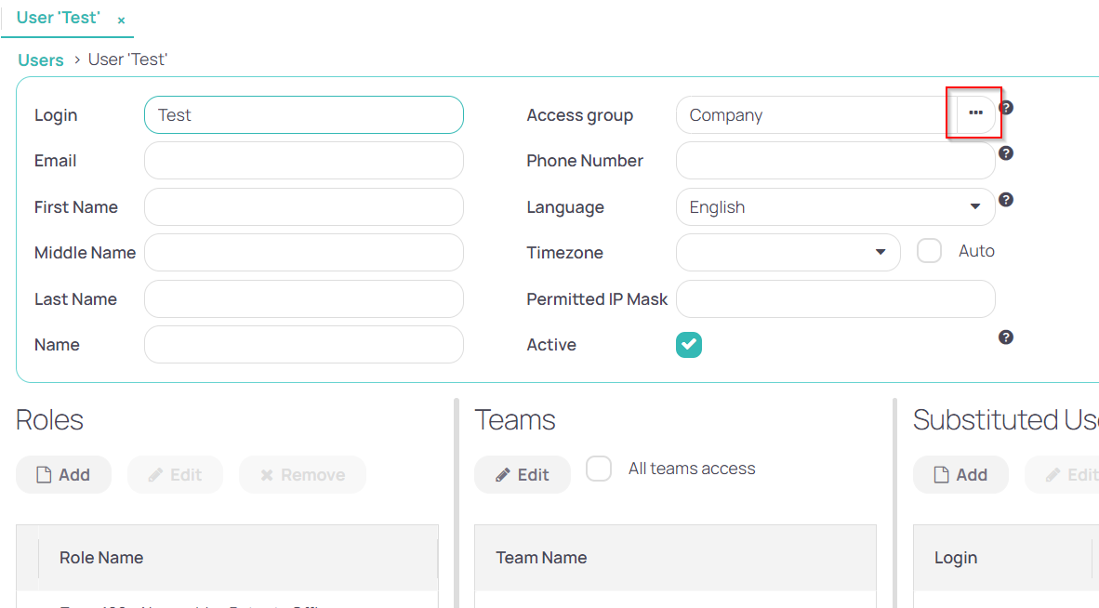Viewport: 1099px width, 608px height.
Task: Focus the Name input field
Action: point(303,345)
